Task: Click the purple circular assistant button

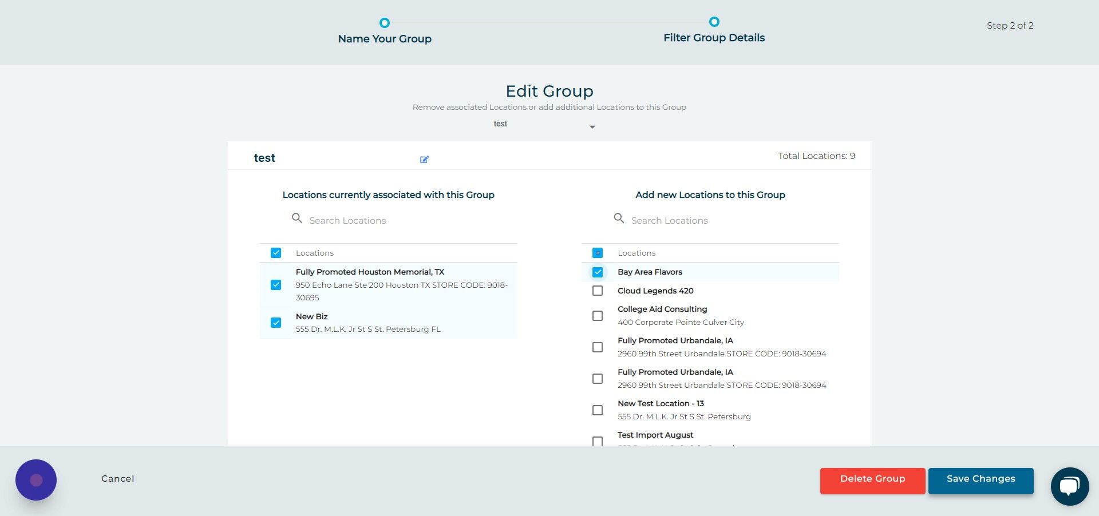Action: pos(36,480)
